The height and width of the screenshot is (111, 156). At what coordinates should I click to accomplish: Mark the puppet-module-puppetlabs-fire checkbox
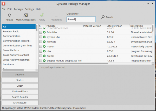pos(41,61)
